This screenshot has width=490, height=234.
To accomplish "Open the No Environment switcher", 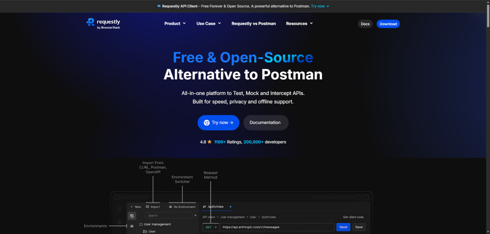I will pos(182,207).
